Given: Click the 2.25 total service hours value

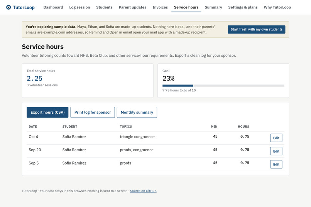Looking at the screenshot, I should tap(34, 78).
